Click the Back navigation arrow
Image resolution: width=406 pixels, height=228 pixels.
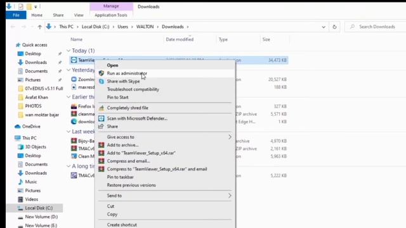coord(13,27)
